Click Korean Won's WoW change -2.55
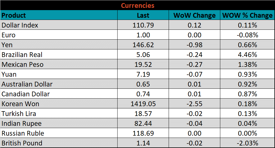This screenshot has height=148, width=275. coord(194,104)
